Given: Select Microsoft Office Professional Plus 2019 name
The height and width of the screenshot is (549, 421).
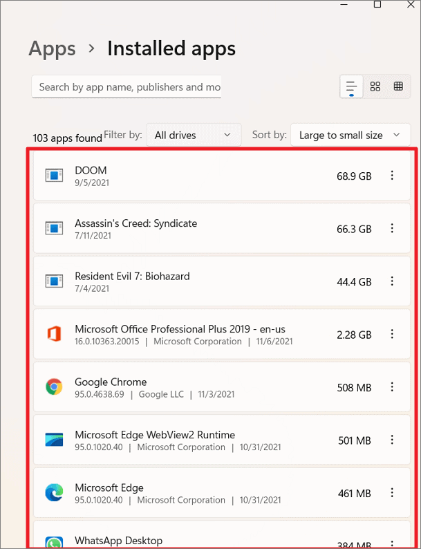Looking at the screenshot, I should (x=180, y=329).
